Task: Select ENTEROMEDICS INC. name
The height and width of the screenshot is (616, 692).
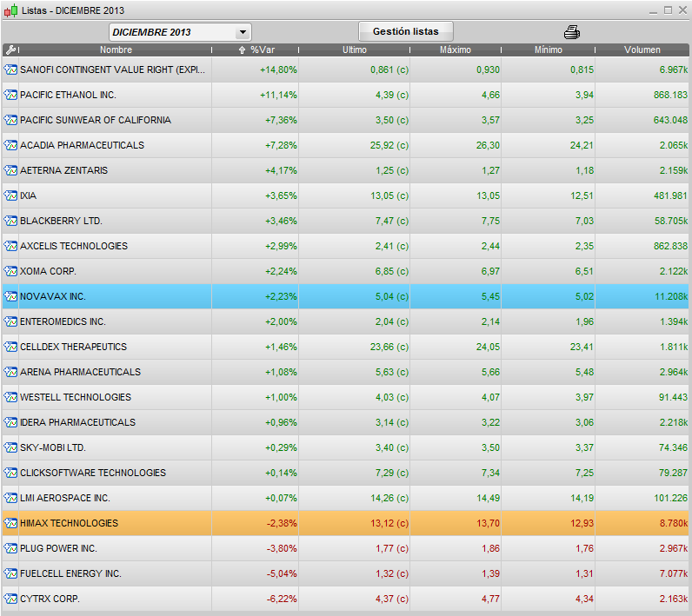Action: point(63,321)
